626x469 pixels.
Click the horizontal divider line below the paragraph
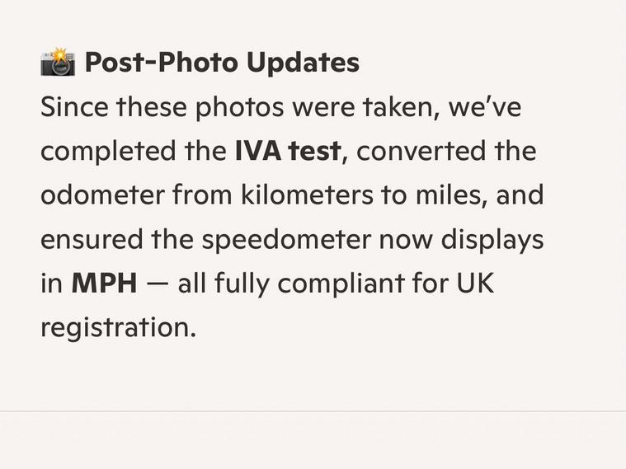(313, 411)
